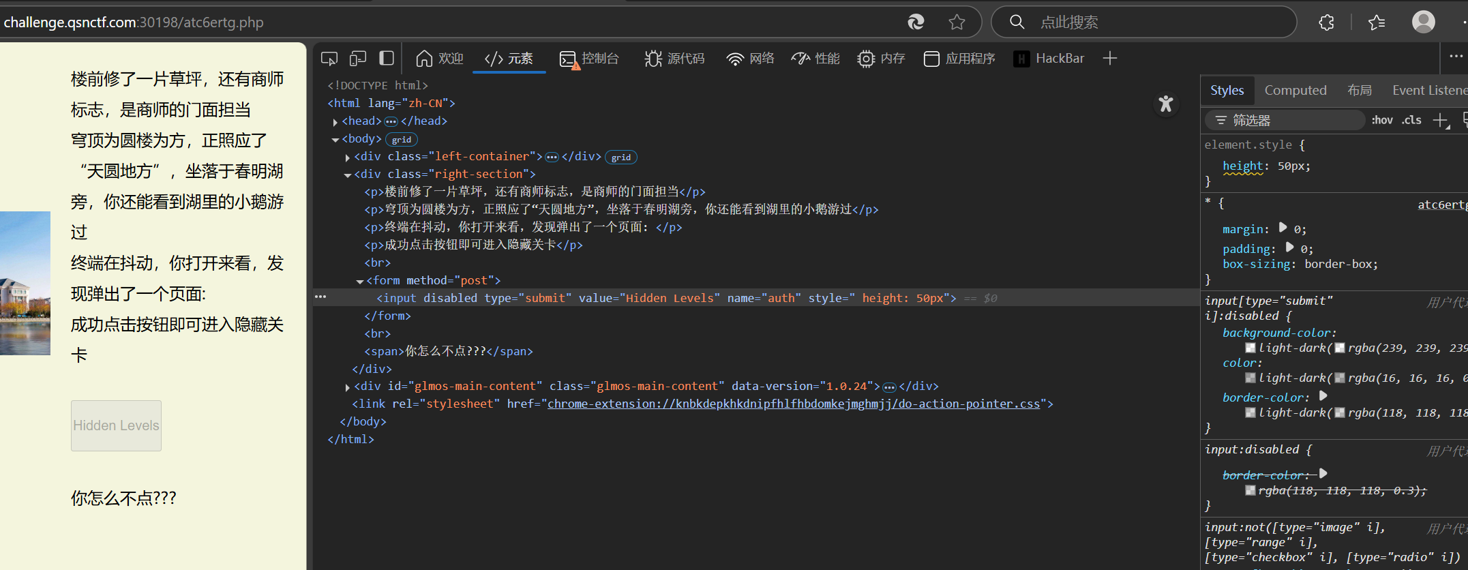
Task: Expand the left-container div node
Action: [347, 157]
